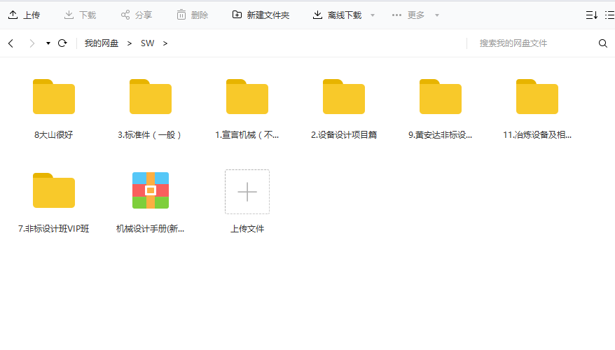Open the 更多 more menu

coord(408,15)
